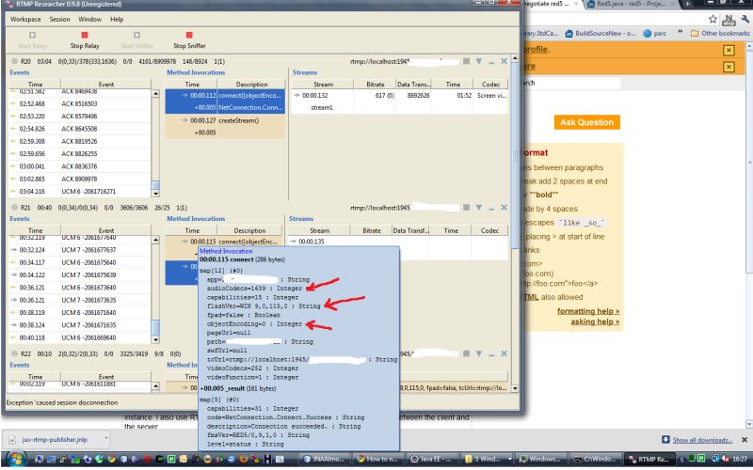The image size is (753, 470).
Task: Click stop square icon on R21 session
Action: point(466,208)
